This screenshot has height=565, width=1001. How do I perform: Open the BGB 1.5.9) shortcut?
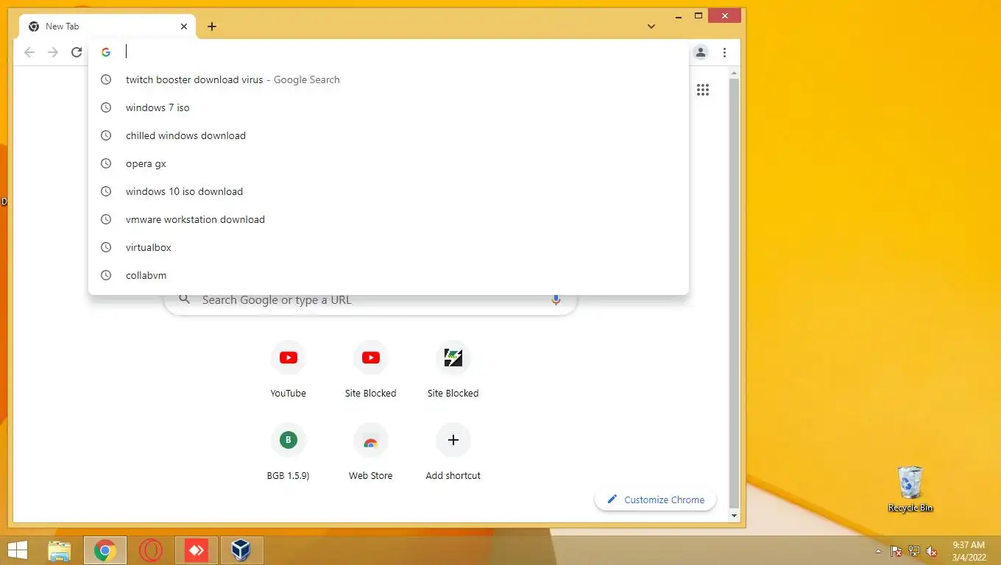tap(289, 453)
